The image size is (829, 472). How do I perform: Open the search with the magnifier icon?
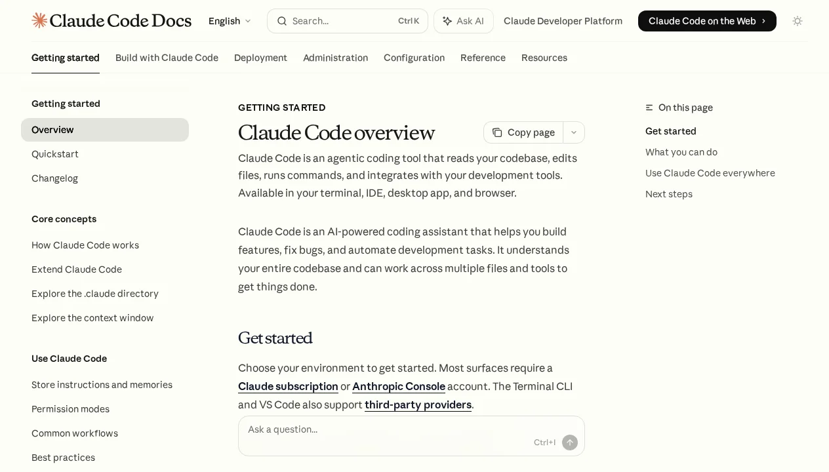(282, 21)
